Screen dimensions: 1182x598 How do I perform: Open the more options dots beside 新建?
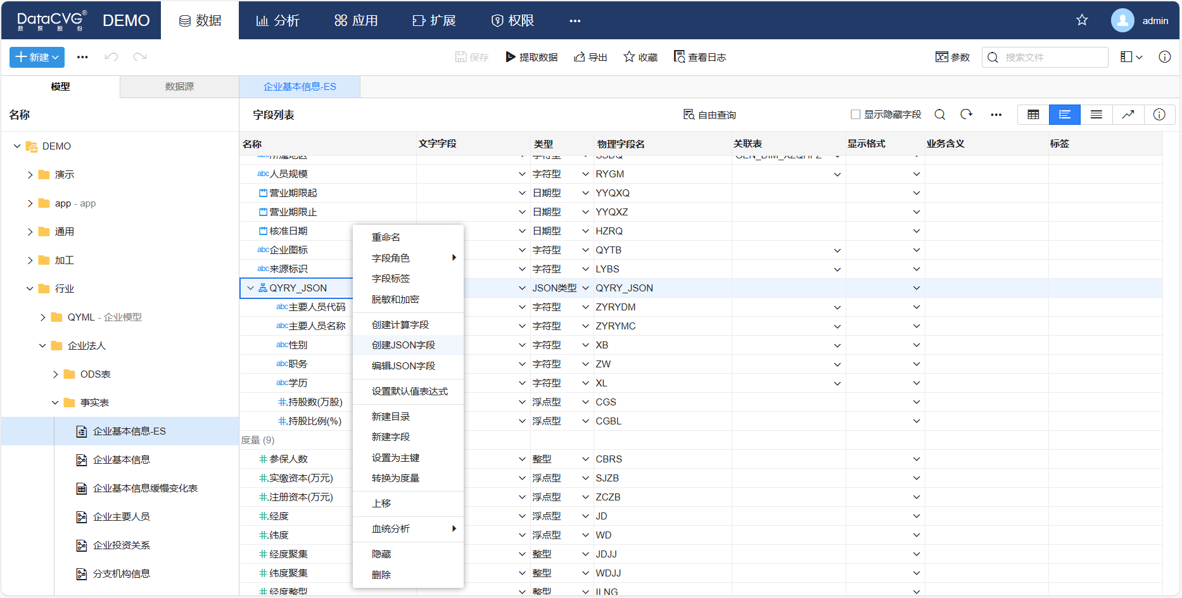82,57
